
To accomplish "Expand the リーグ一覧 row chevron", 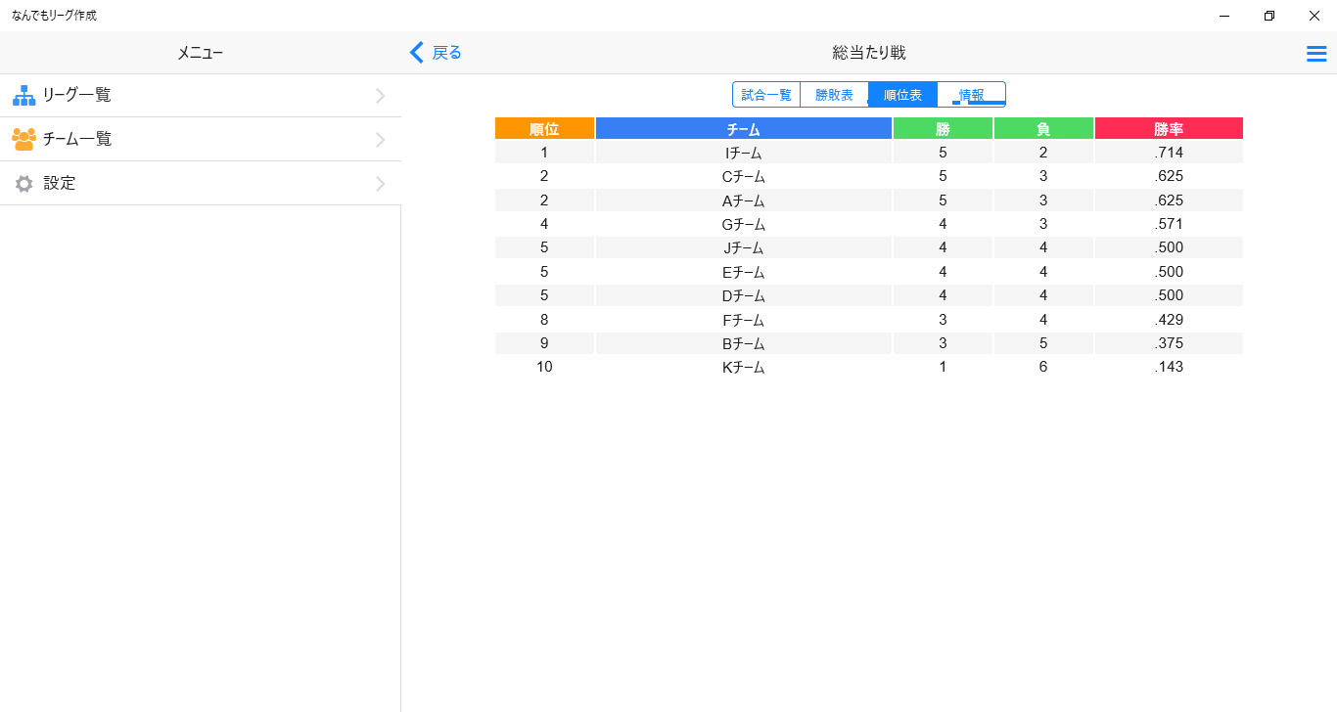I will click(x=381, y=96).
